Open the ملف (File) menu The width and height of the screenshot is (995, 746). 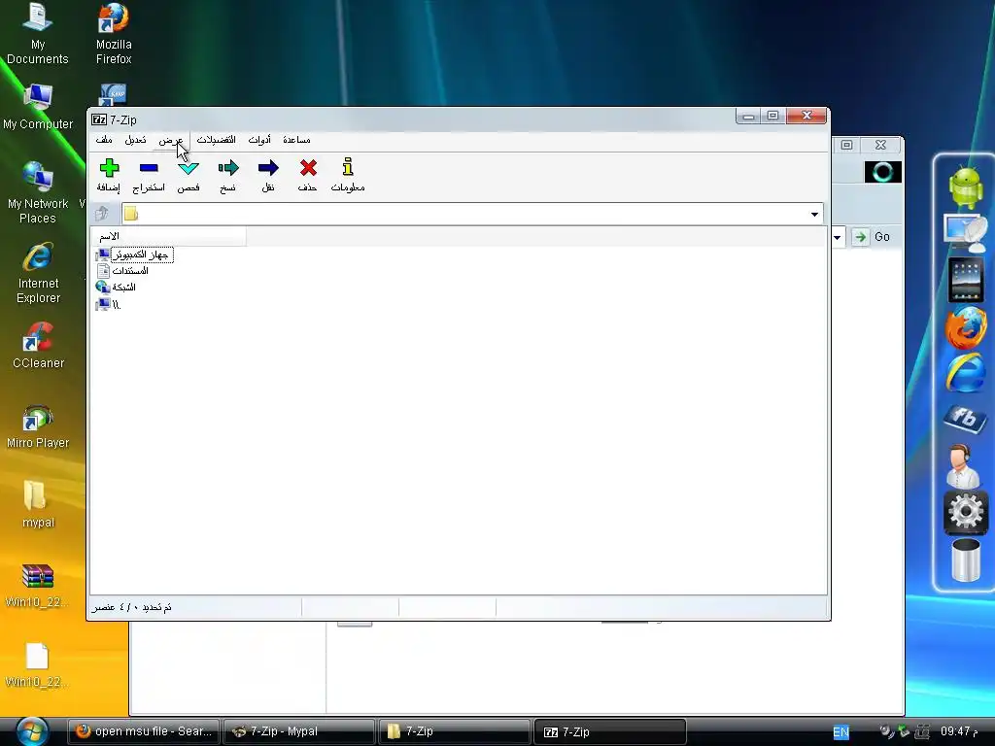pyautogui.click(x=104, y=140)
